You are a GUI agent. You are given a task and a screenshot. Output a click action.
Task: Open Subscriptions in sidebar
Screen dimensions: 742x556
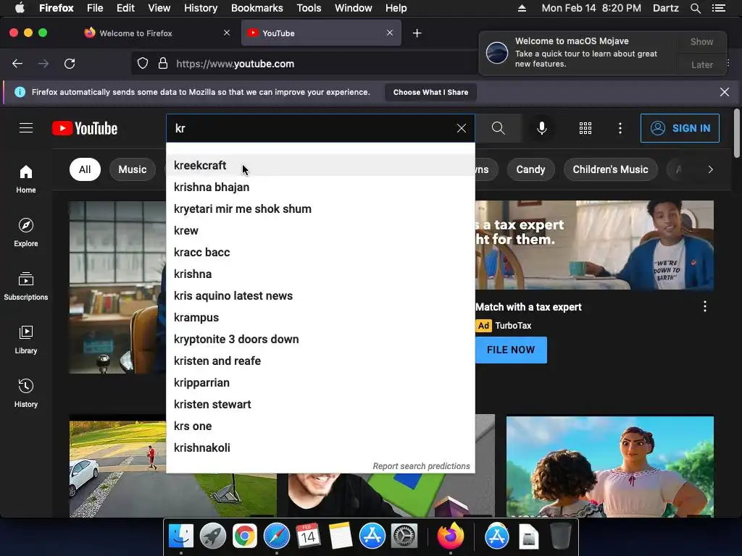[26, 286]
